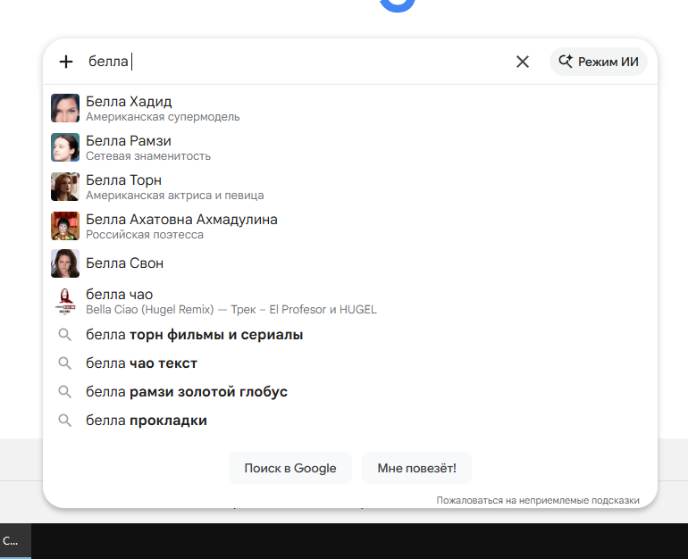Clear the search query with X
The image size is (688, 559).
coord(522,62)
